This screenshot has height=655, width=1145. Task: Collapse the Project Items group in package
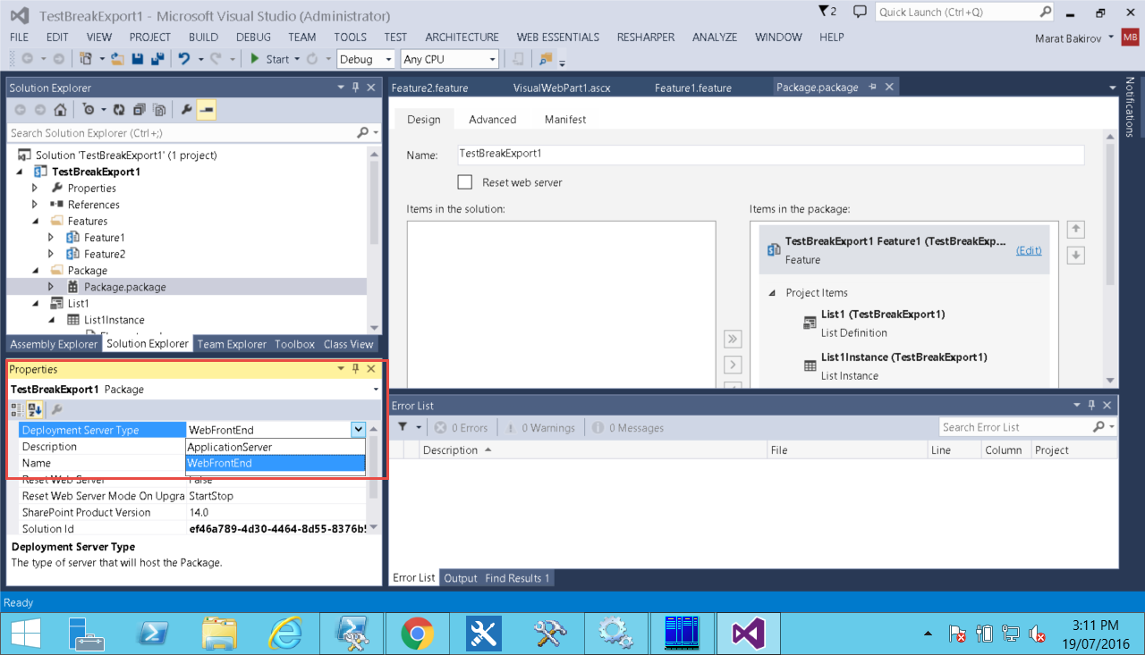772,293
